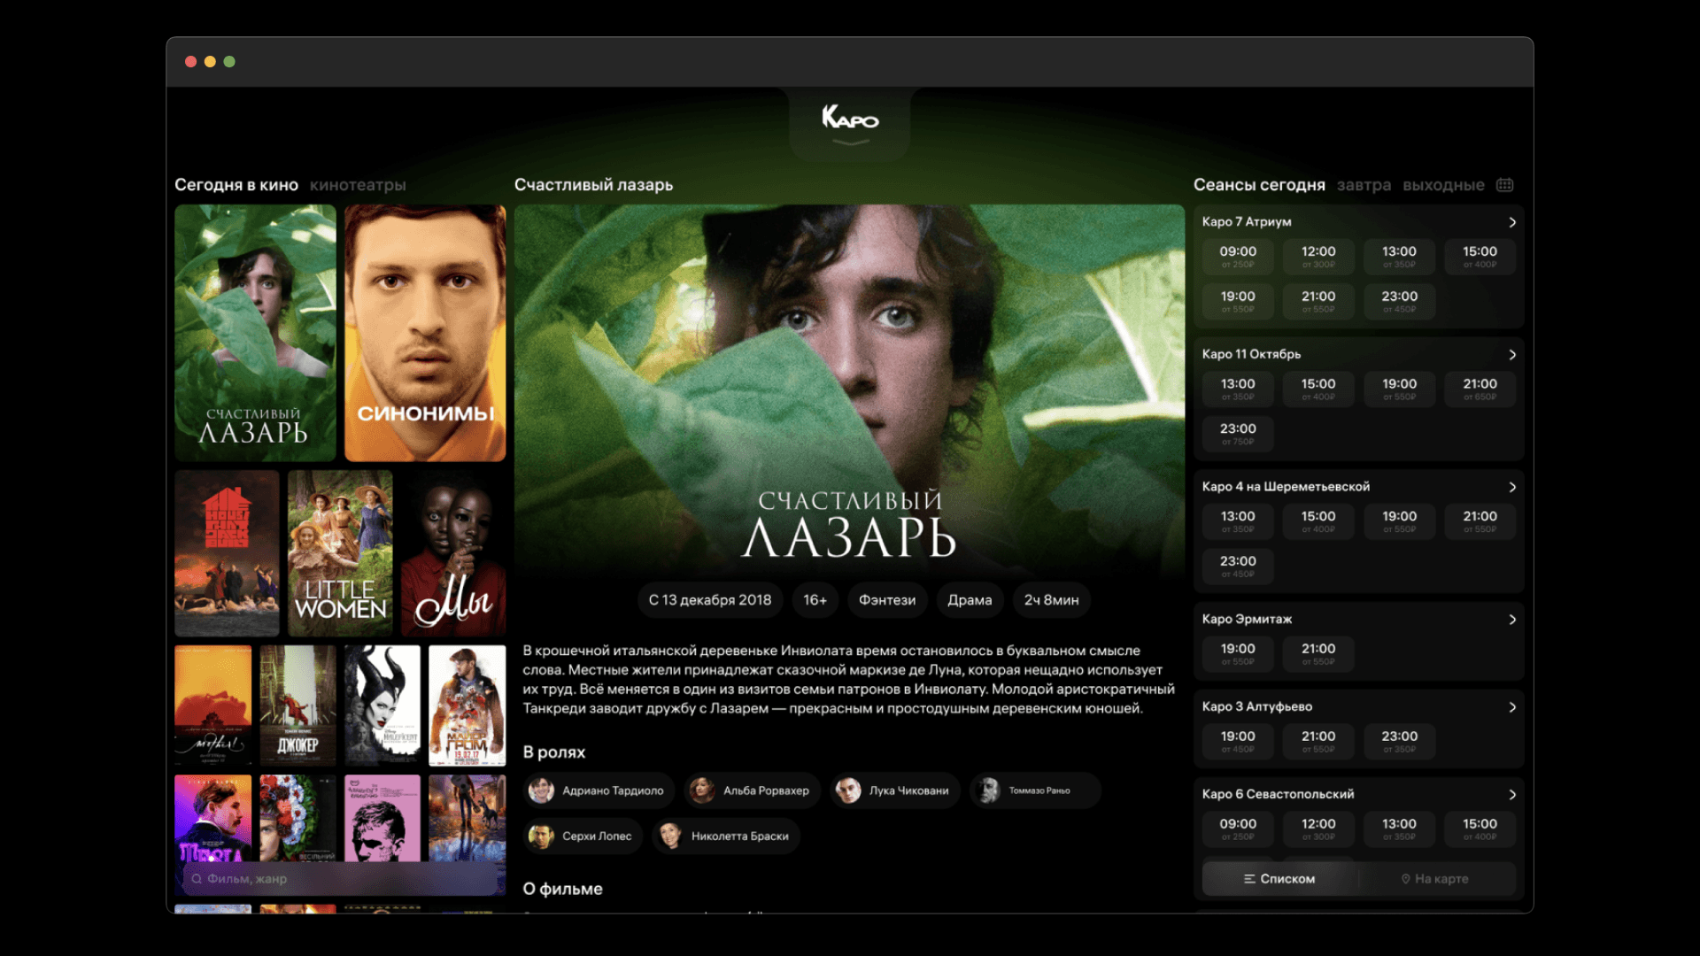Image resolution: width=1700 pixels, height=956 pixels.
Task: Click the 16+ age rating tag
Action: [815, 600]
